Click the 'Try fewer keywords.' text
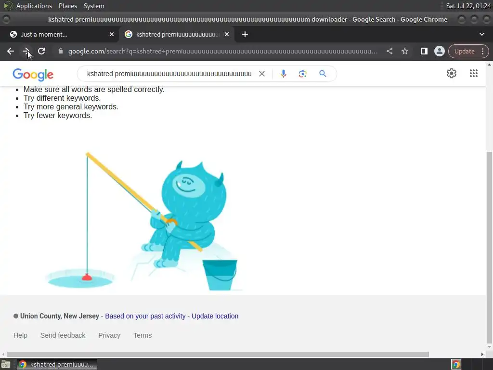Screen dimensions: 493x370 pyautogui.click(x=58, y=116)
